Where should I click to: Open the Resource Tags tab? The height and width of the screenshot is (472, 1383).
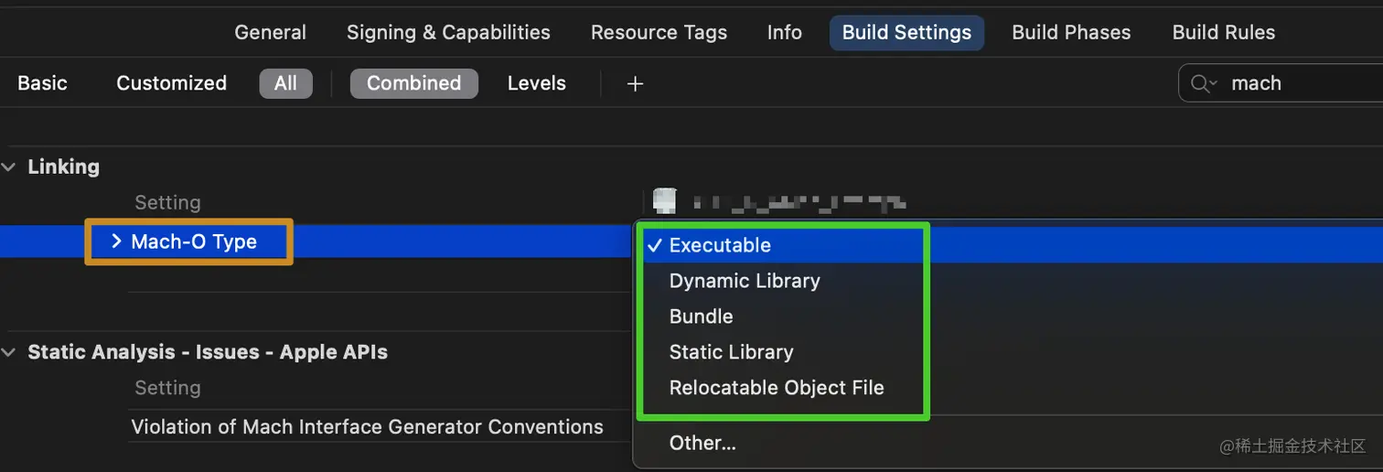(659, 32)
